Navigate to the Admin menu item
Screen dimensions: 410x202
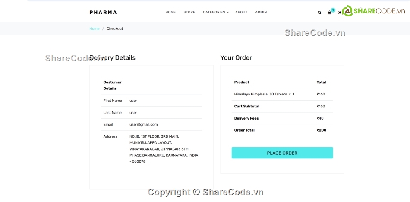coord(261,12)
